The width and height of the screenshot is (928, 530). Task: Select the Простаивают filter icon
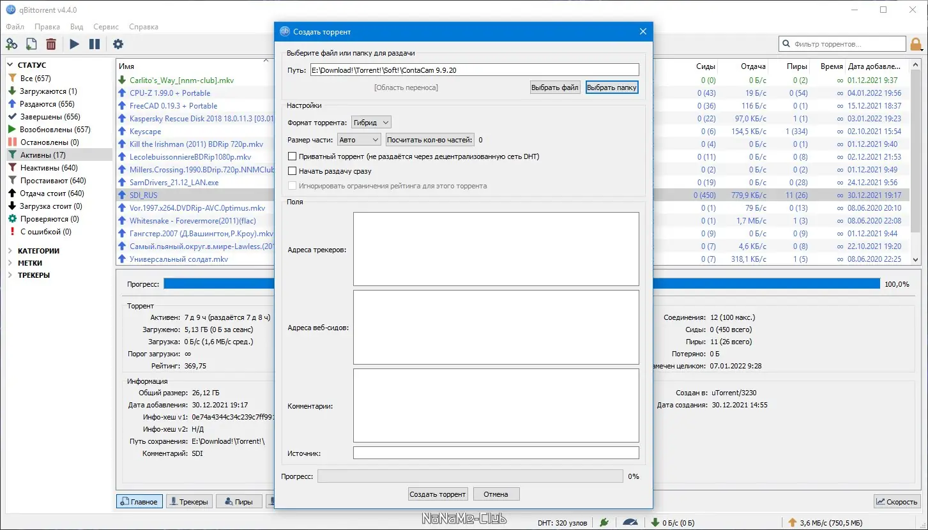(x=12, y=181)
